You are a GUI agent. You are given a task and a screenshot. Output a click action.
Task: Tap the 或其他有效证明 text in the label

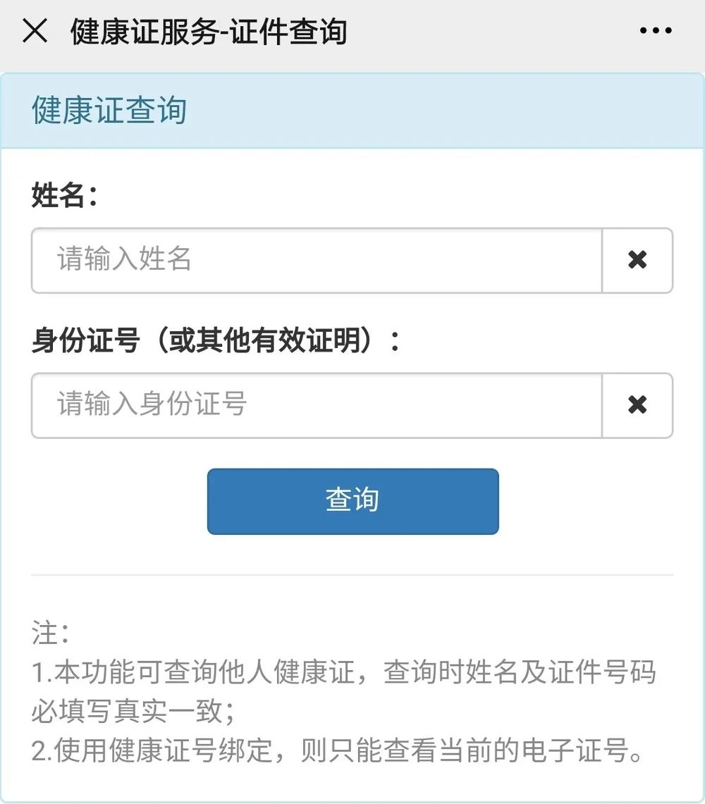coord(265,342)
